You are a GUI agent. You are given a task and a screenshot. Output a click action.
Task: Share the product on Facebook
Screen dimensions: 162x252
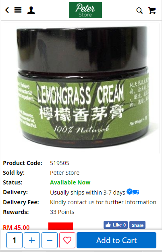click(137, 225)
